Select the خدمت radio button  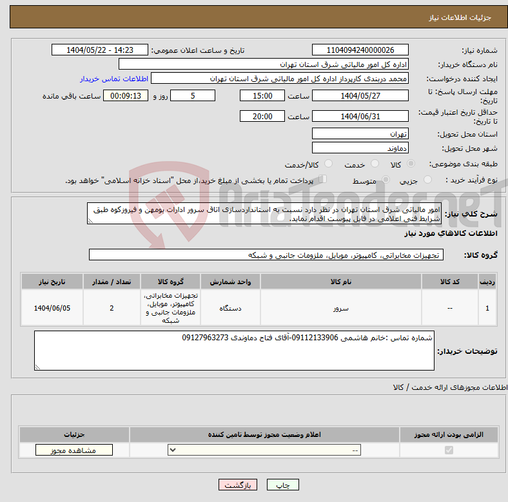point(375,164)
